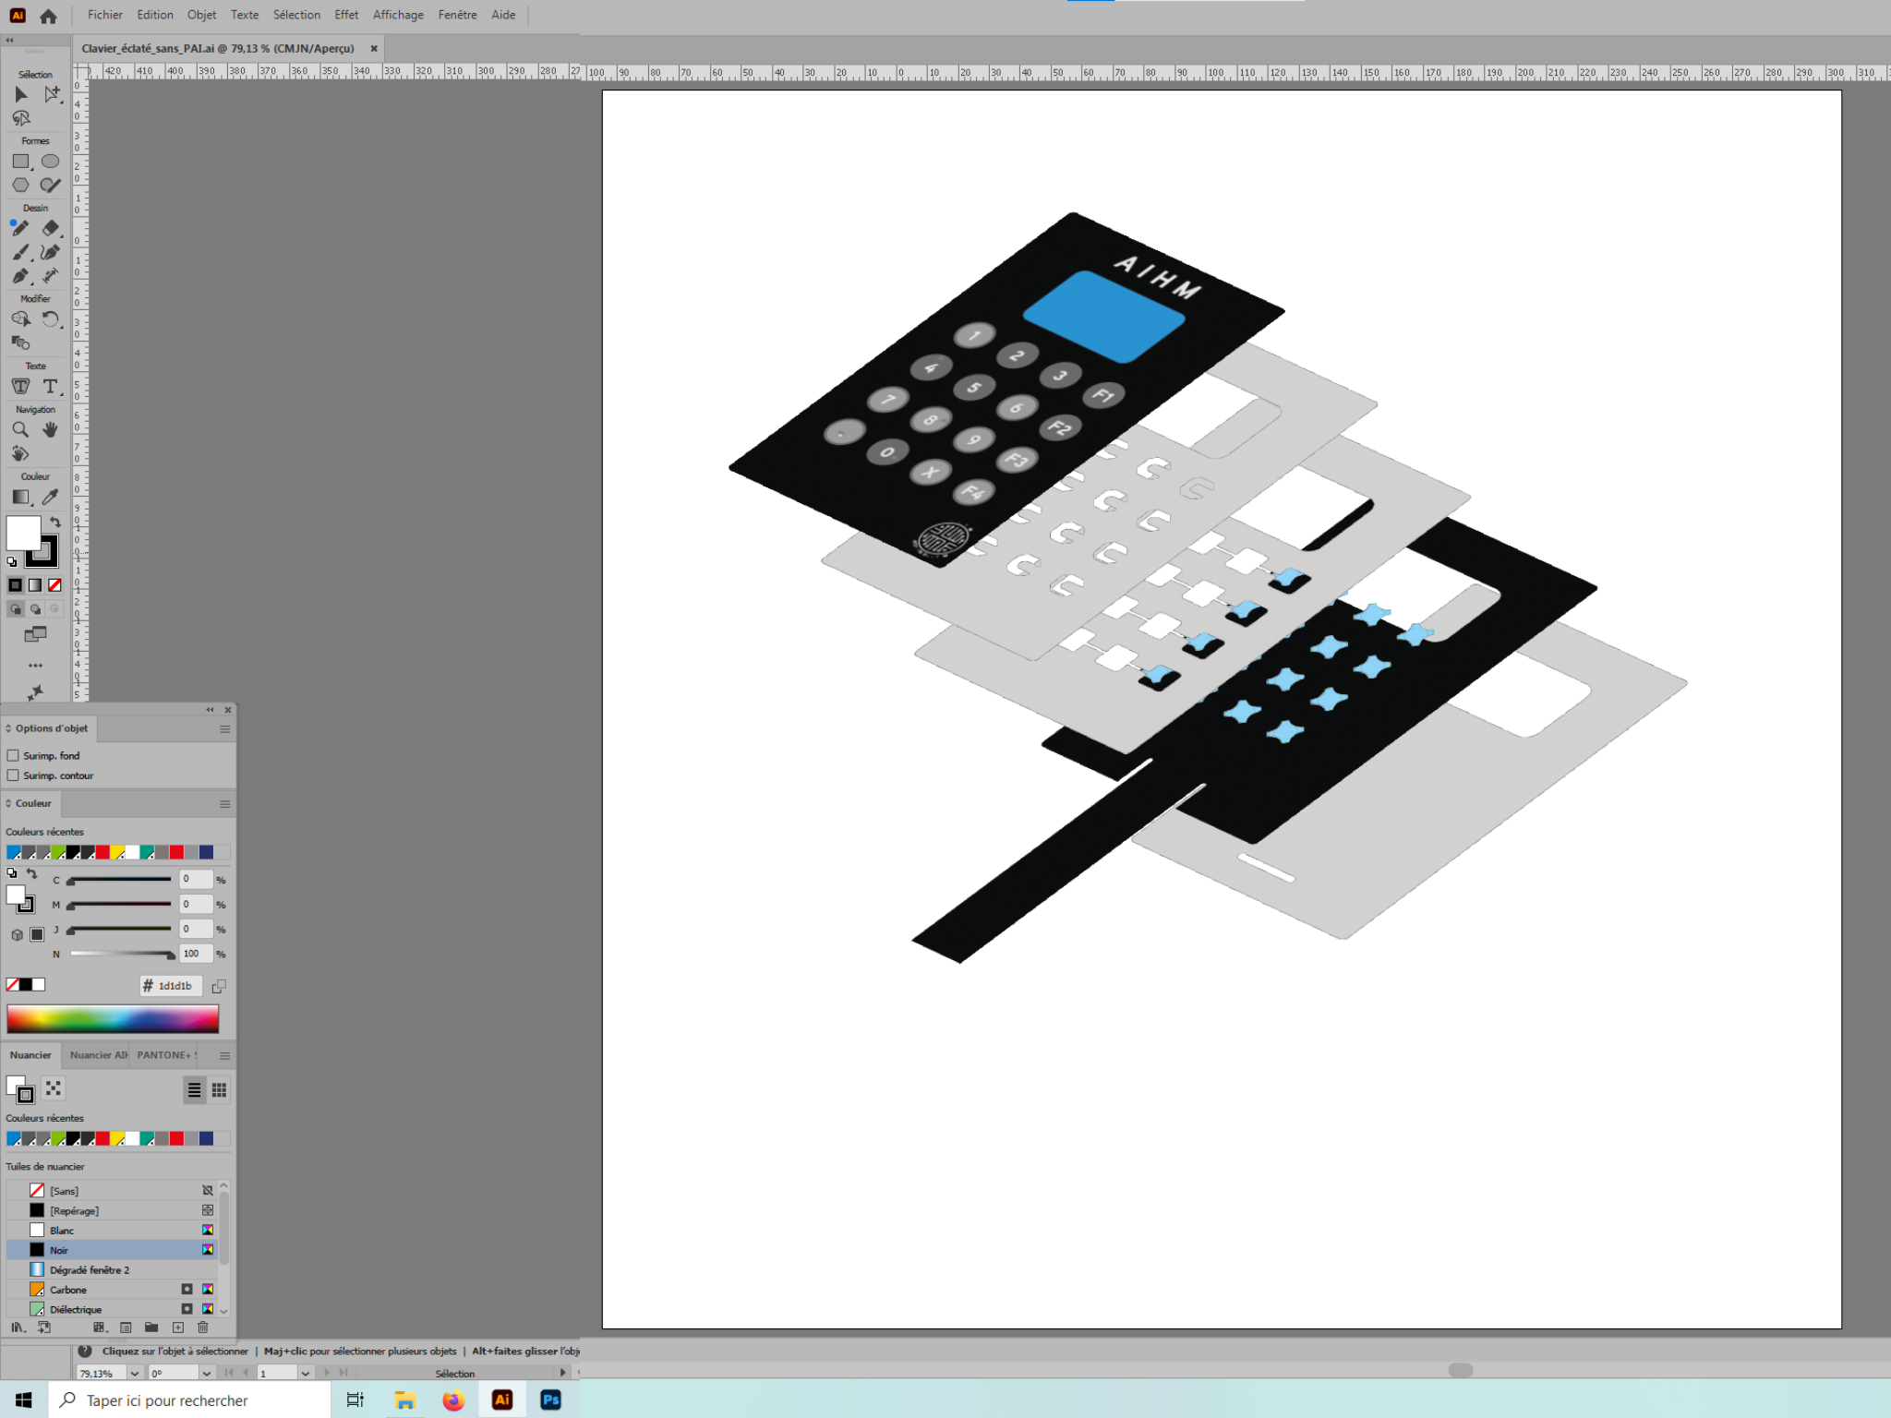Select the Rotate tool

point(51,319)
